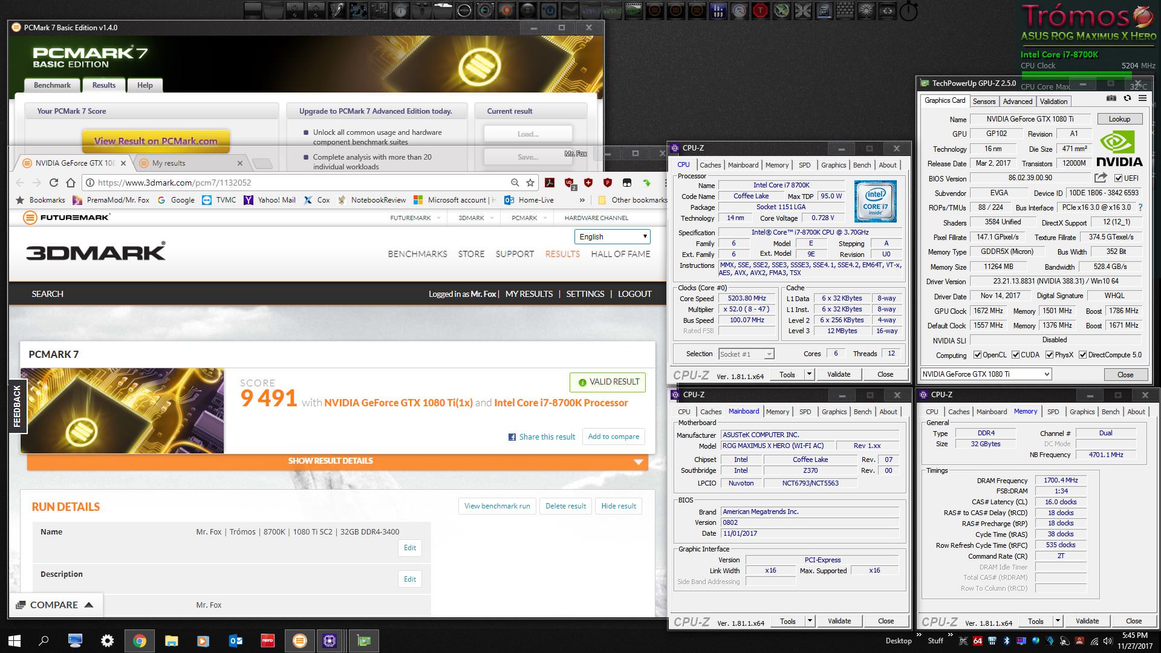Viewport: 1161px width, 653px height.
Task: Open Nero from the taskbar
Action: 267,641
